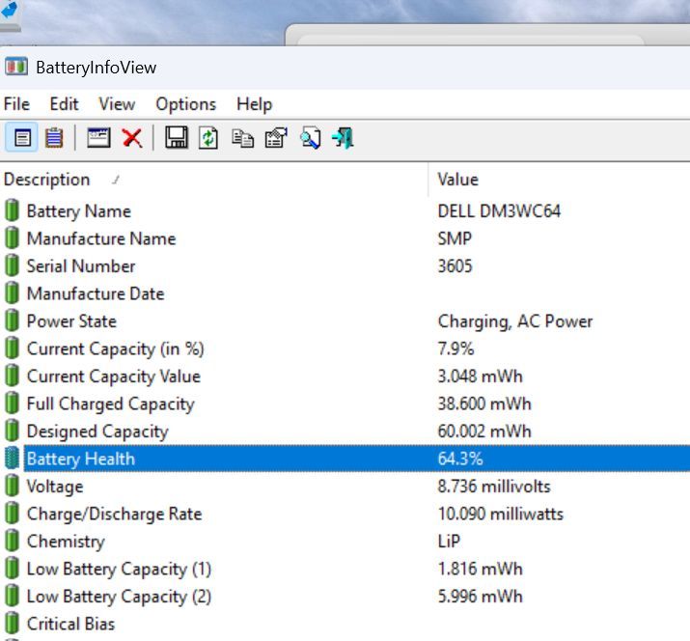The height and width of the screenshot is (641, 690).
Task: Open the Edit menu
Action: tap(65, 104)
